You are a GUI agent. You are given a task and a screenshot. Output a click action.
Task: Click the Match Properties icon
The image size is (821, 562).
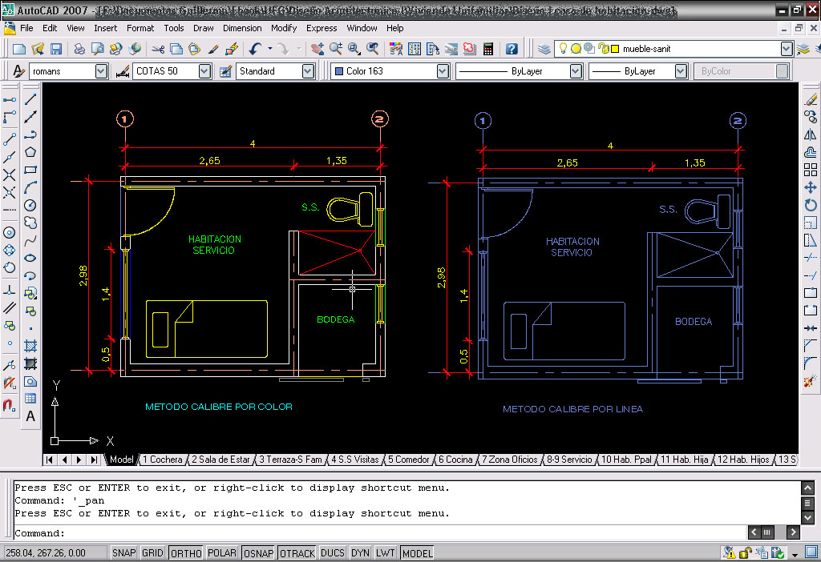coord(212,48)
